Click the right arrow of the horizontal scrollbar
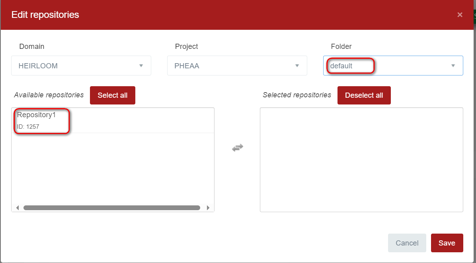The image size is (476, 263). tap(208, 207)
